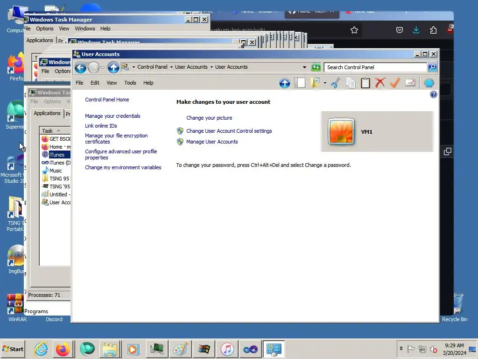
Task: Expand the address bar history dropdown
Action: pyautogui.click(x=304, y=67)
